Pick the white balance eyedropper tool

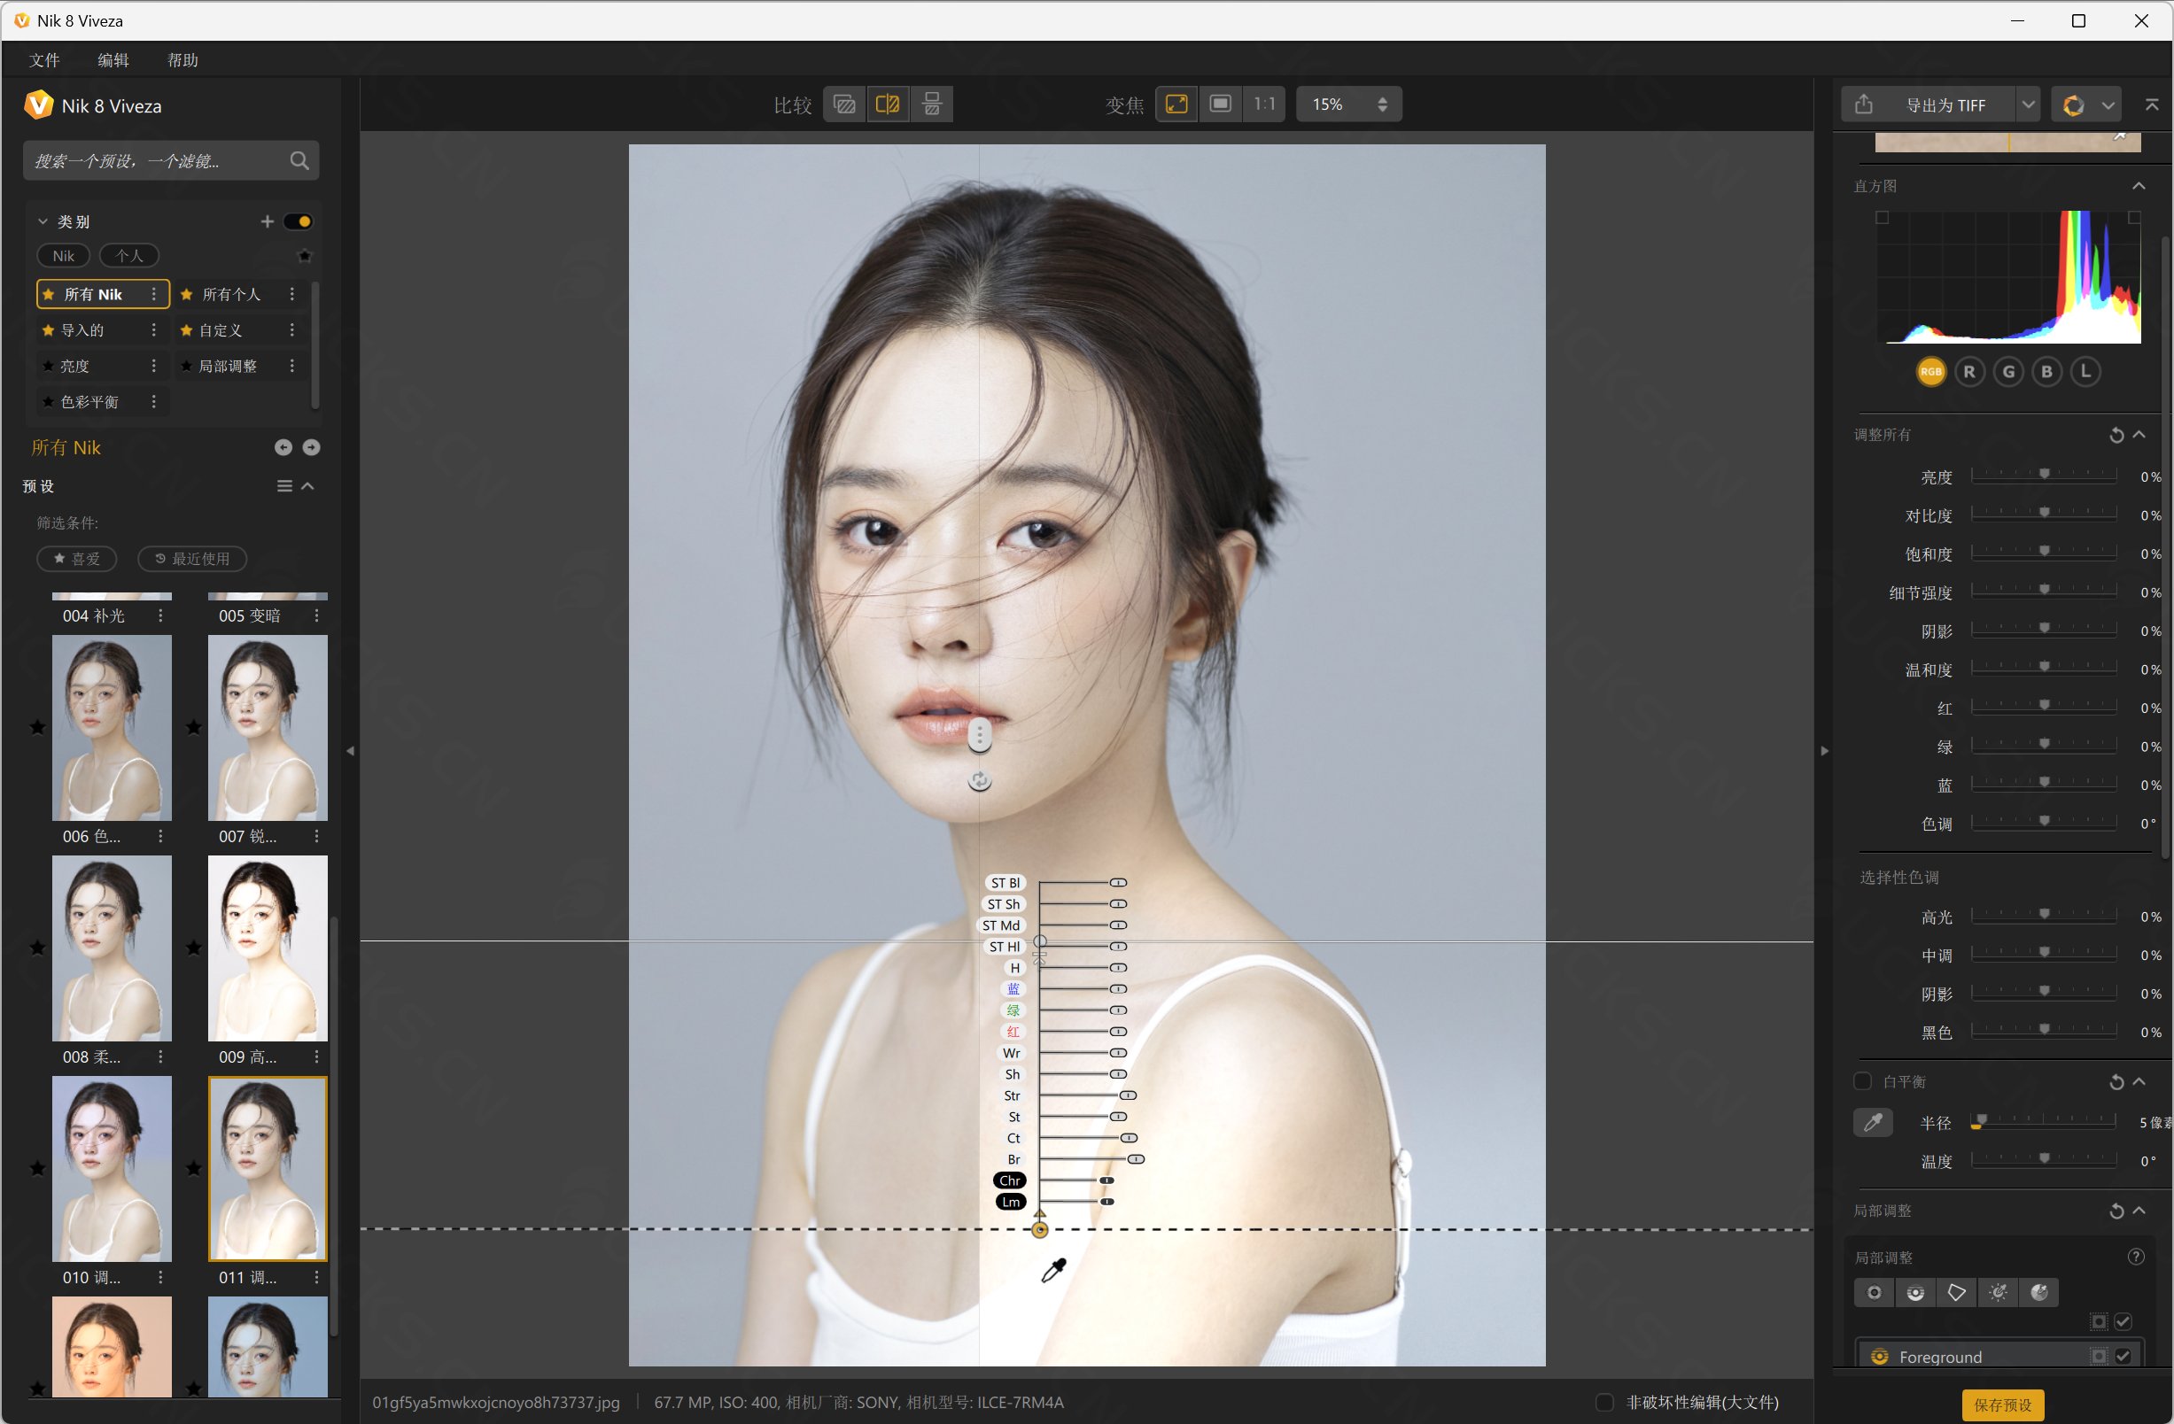click(x=1873, y=1123)
